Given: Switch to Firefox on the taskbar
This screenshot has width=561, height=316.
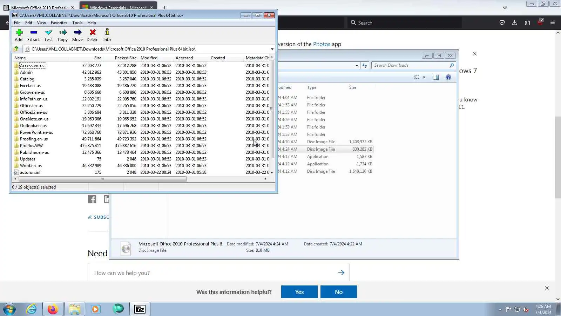Looking at the screenshot, I should pos(53,309).
